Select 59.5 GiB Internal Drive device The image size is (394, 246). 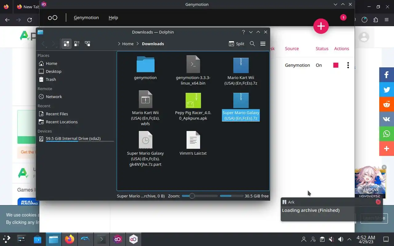(x=76, y=139)
